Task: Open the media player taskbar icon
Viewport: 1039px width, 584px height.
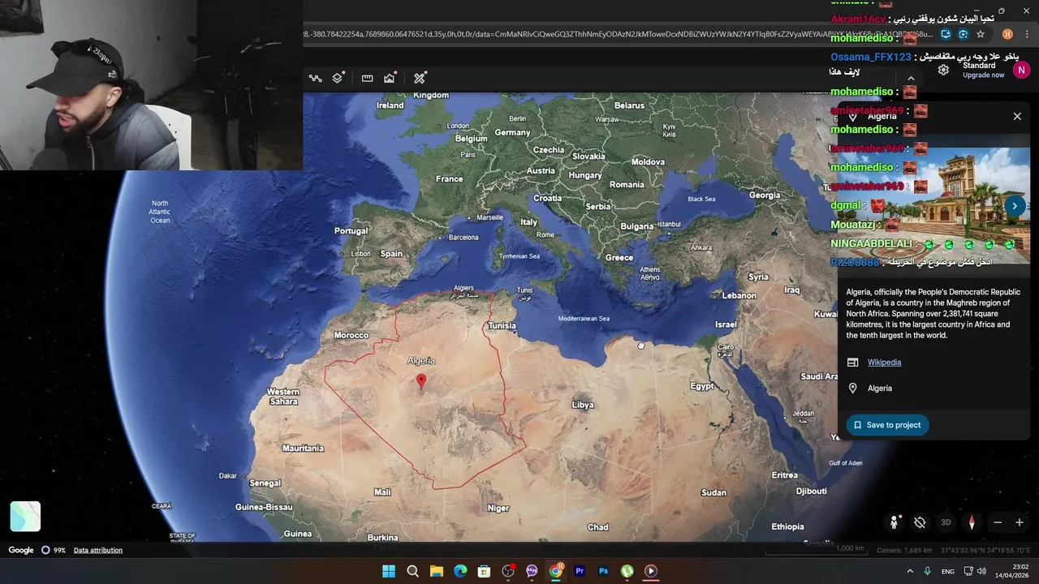Action: tap(651, 571)
